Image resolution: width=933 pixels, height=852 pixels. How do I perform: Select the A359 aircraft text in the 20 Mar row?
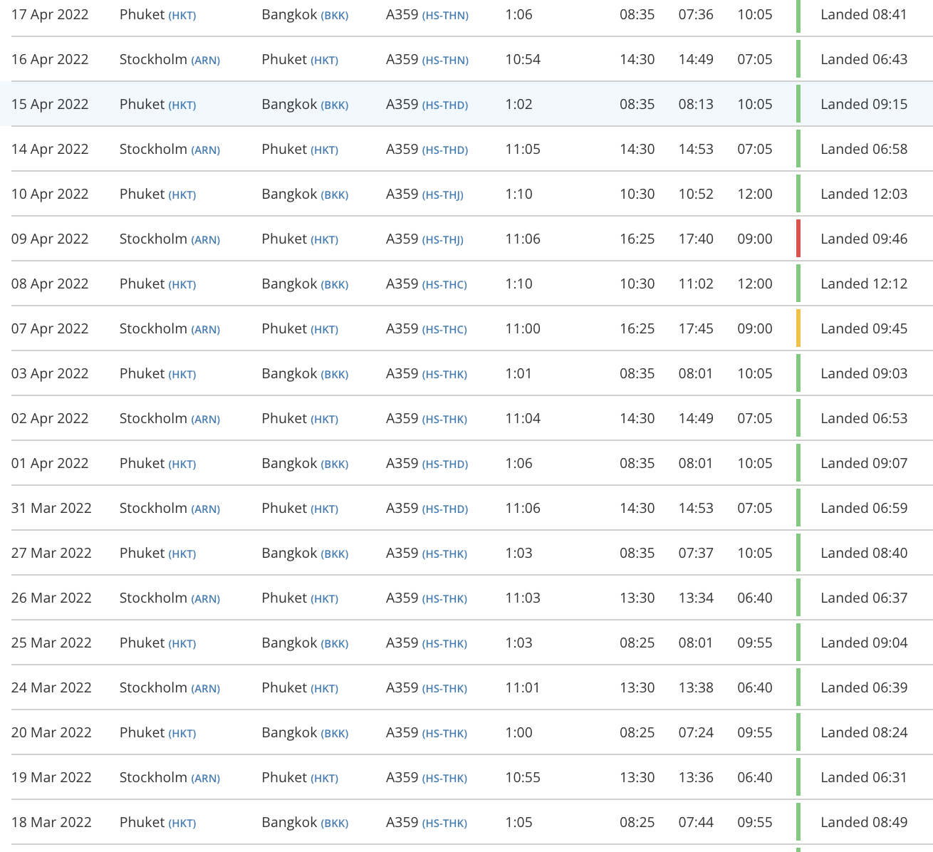pos(402,732)
